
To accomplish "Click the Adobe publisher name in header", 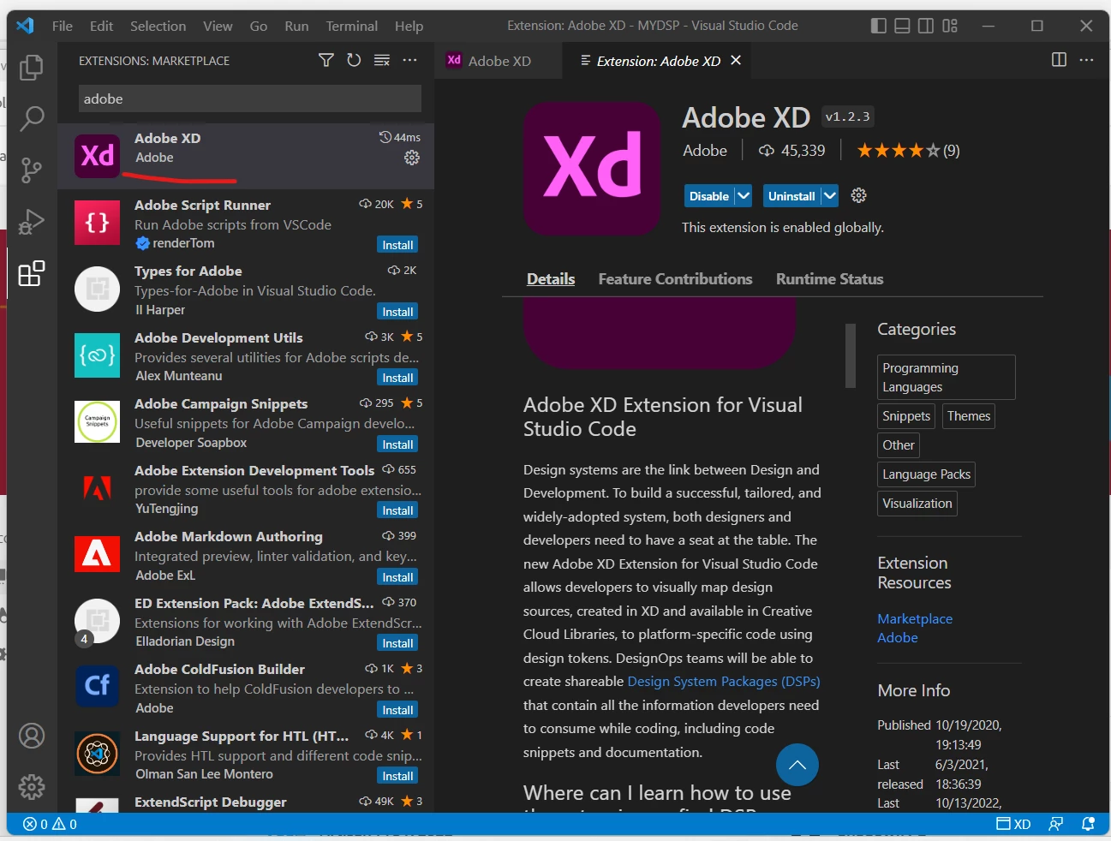I will [705, 151].
